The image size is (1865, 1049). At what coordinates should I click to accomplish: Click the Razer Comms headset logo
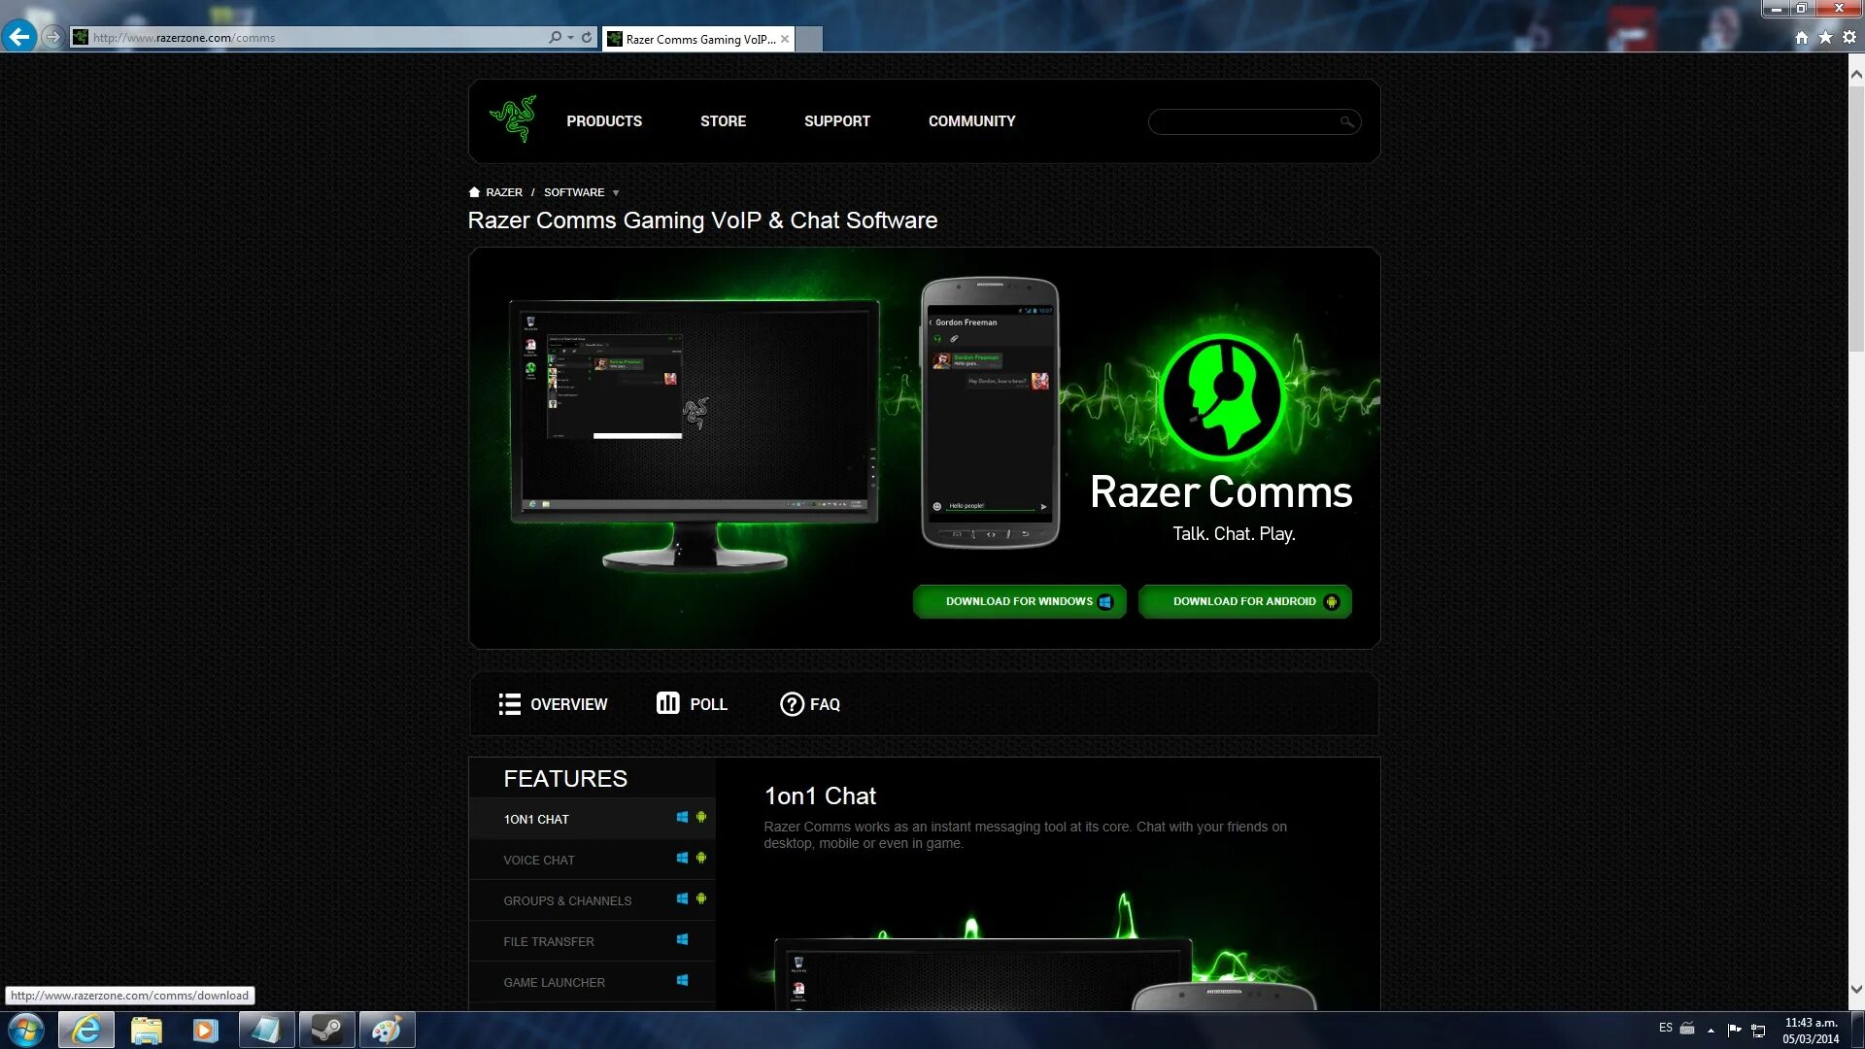click(x=1220, y=397)
